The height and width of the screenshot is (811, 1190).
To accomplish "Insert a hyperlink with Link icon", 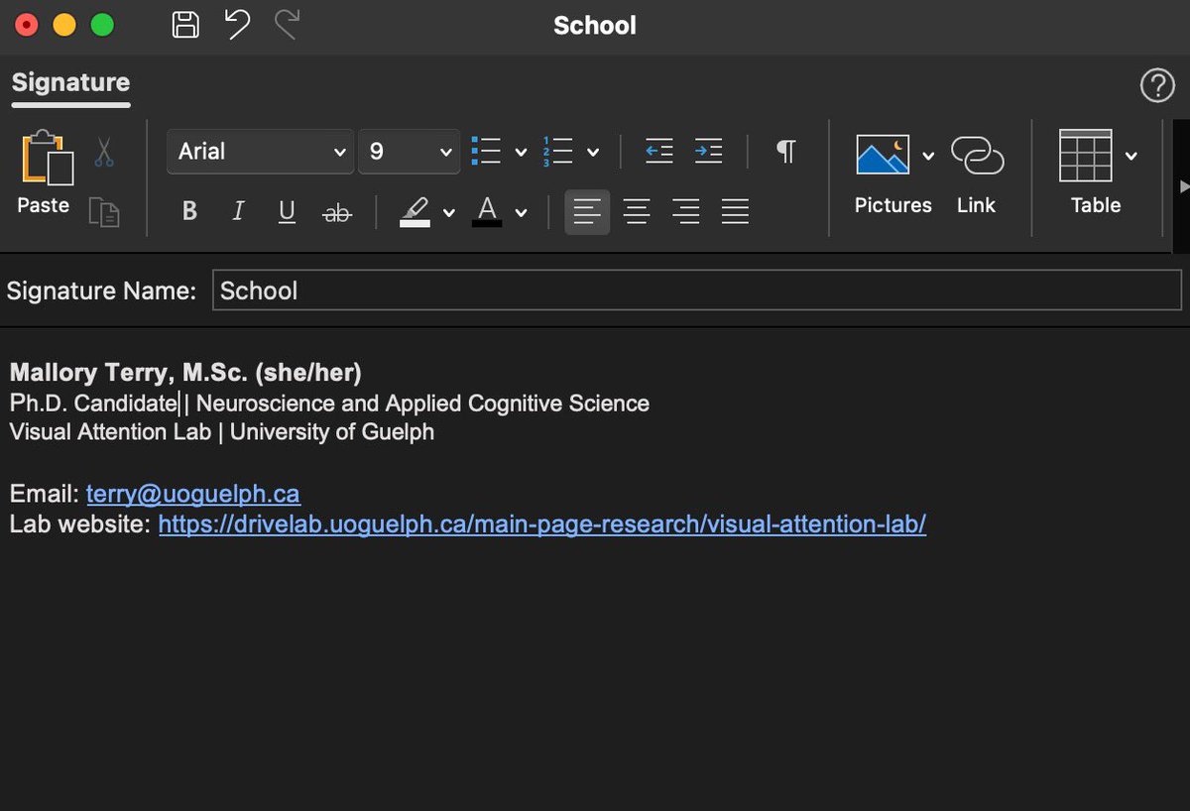I will pos(977,156).
